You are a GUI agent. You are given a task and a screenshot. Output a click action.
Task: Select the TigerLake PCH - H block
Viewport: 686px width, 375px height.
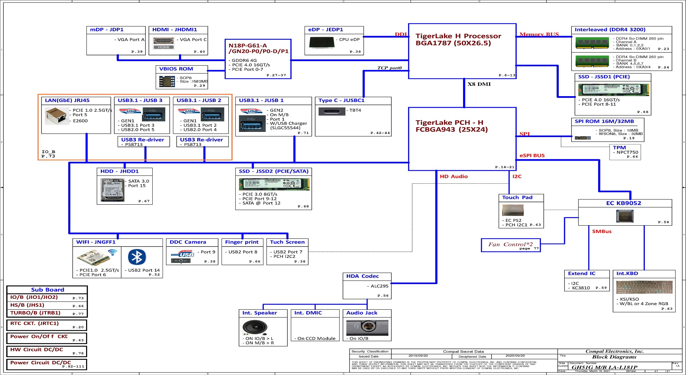[x=462, y=139]
